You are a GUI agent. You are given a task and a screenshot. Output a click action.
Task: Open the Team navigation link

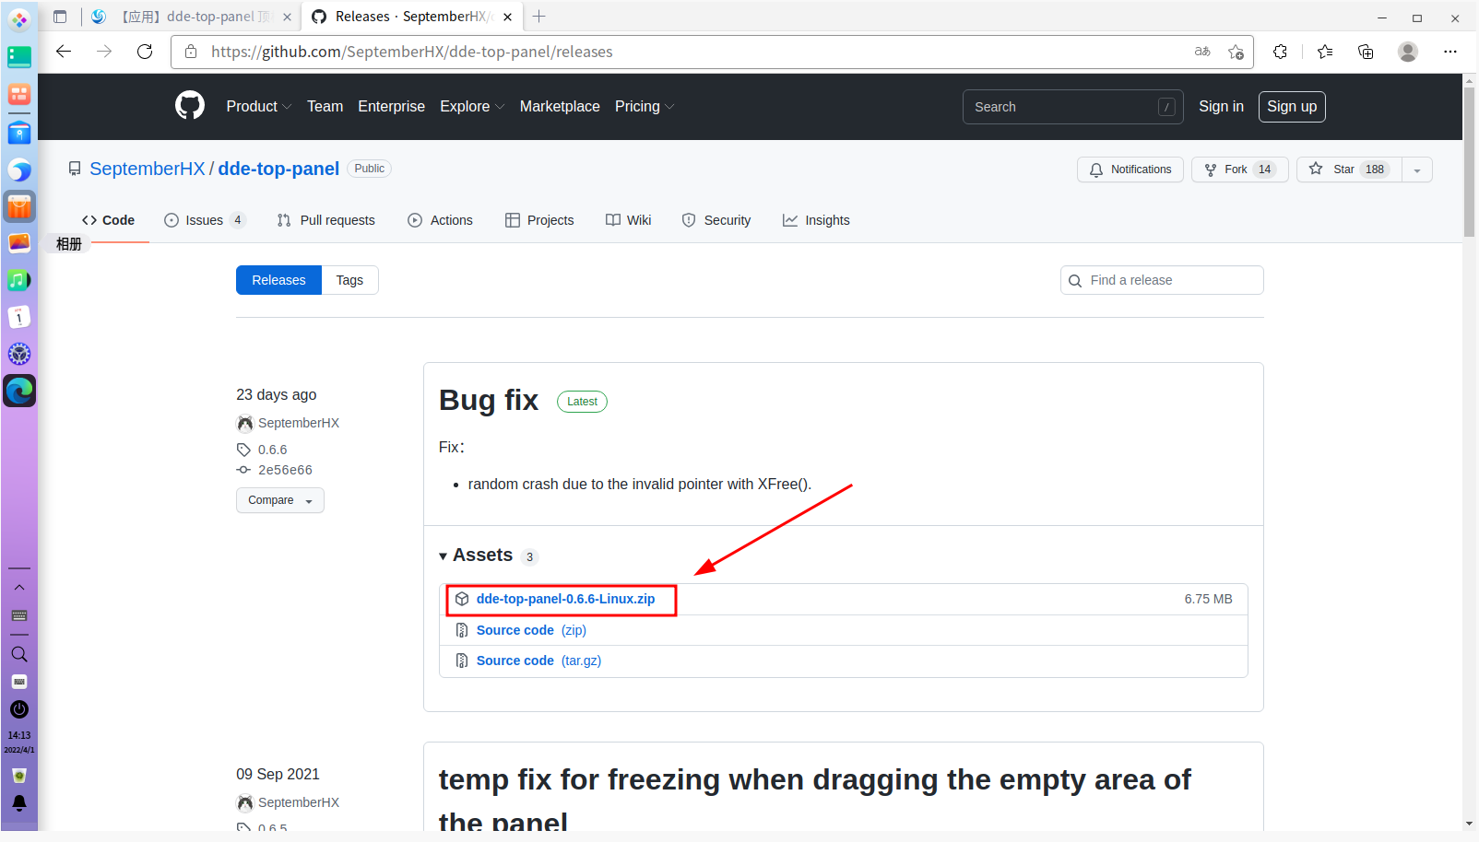(325, 107)
